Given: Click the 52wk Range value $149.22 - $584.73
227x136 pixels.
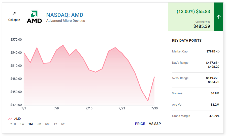Looking at the screenshot, I should tap(213, 80).
